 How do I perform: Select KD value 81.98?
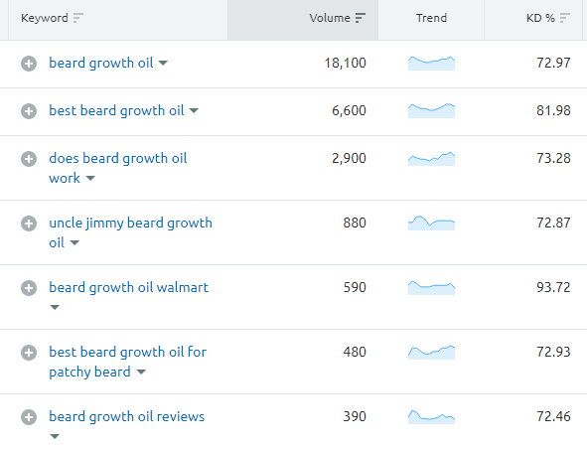coord(553,111)
